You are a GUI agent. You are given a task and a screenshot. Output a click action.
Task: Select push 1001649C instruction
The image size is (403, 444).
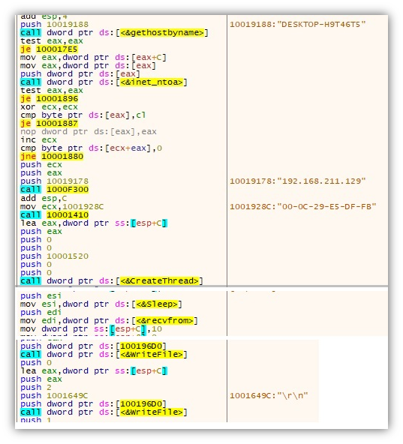(54, 395)
